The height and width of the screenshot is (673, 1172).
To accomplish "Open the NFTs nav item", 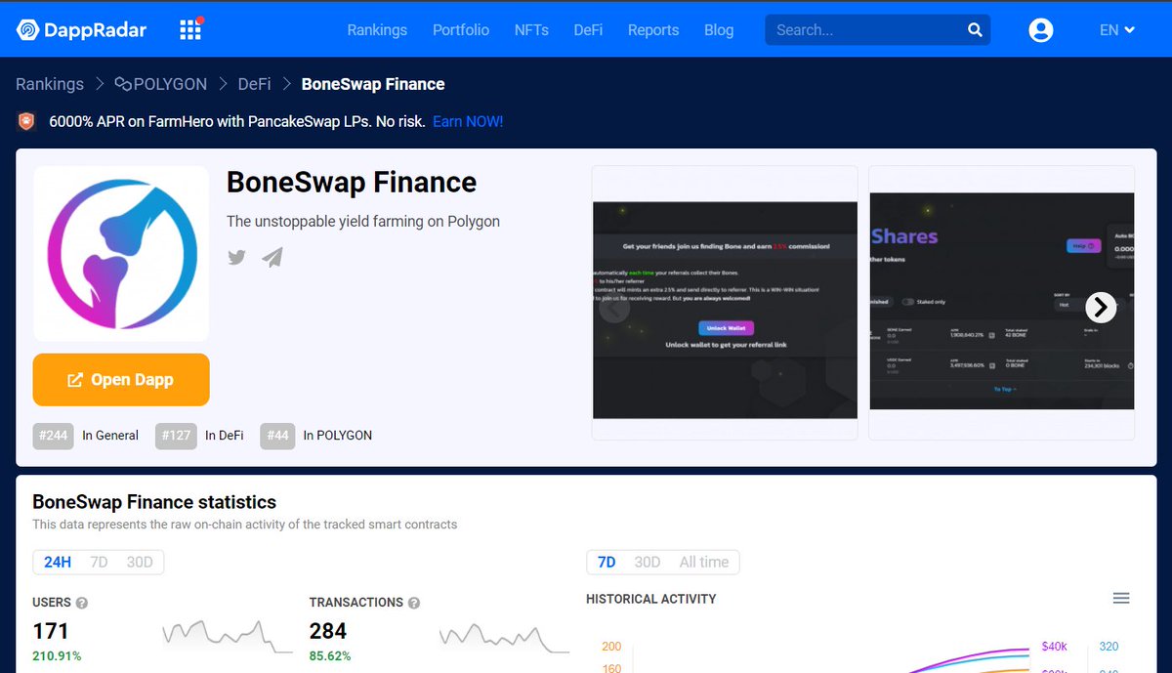I will pos(531,30).
